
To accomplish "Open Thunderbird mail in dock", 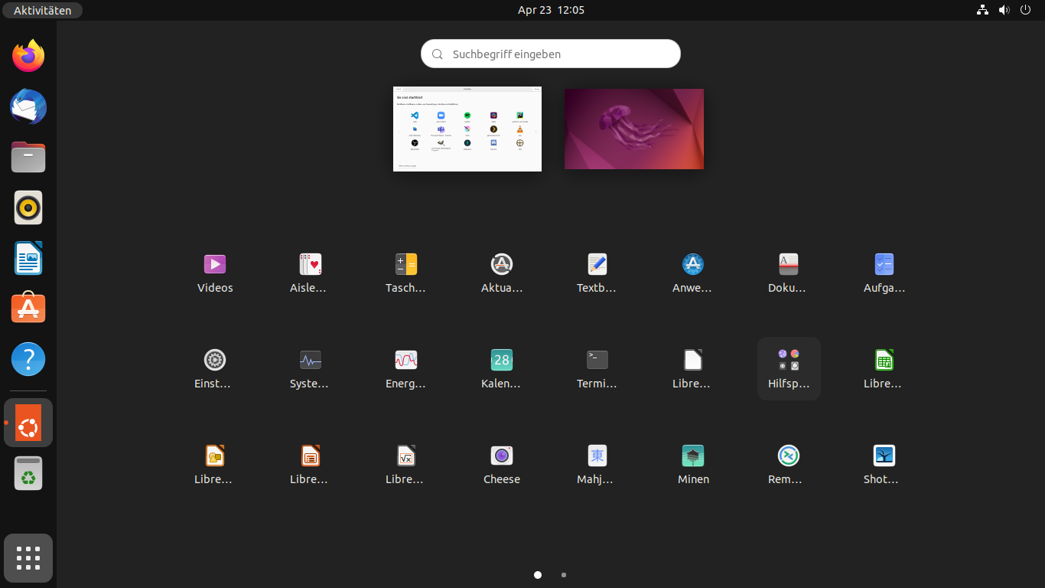I will [x=28, y=106].
